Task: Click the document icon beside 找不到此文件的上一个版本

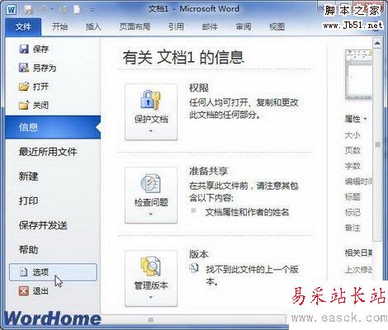Action: tap(194, 268)
